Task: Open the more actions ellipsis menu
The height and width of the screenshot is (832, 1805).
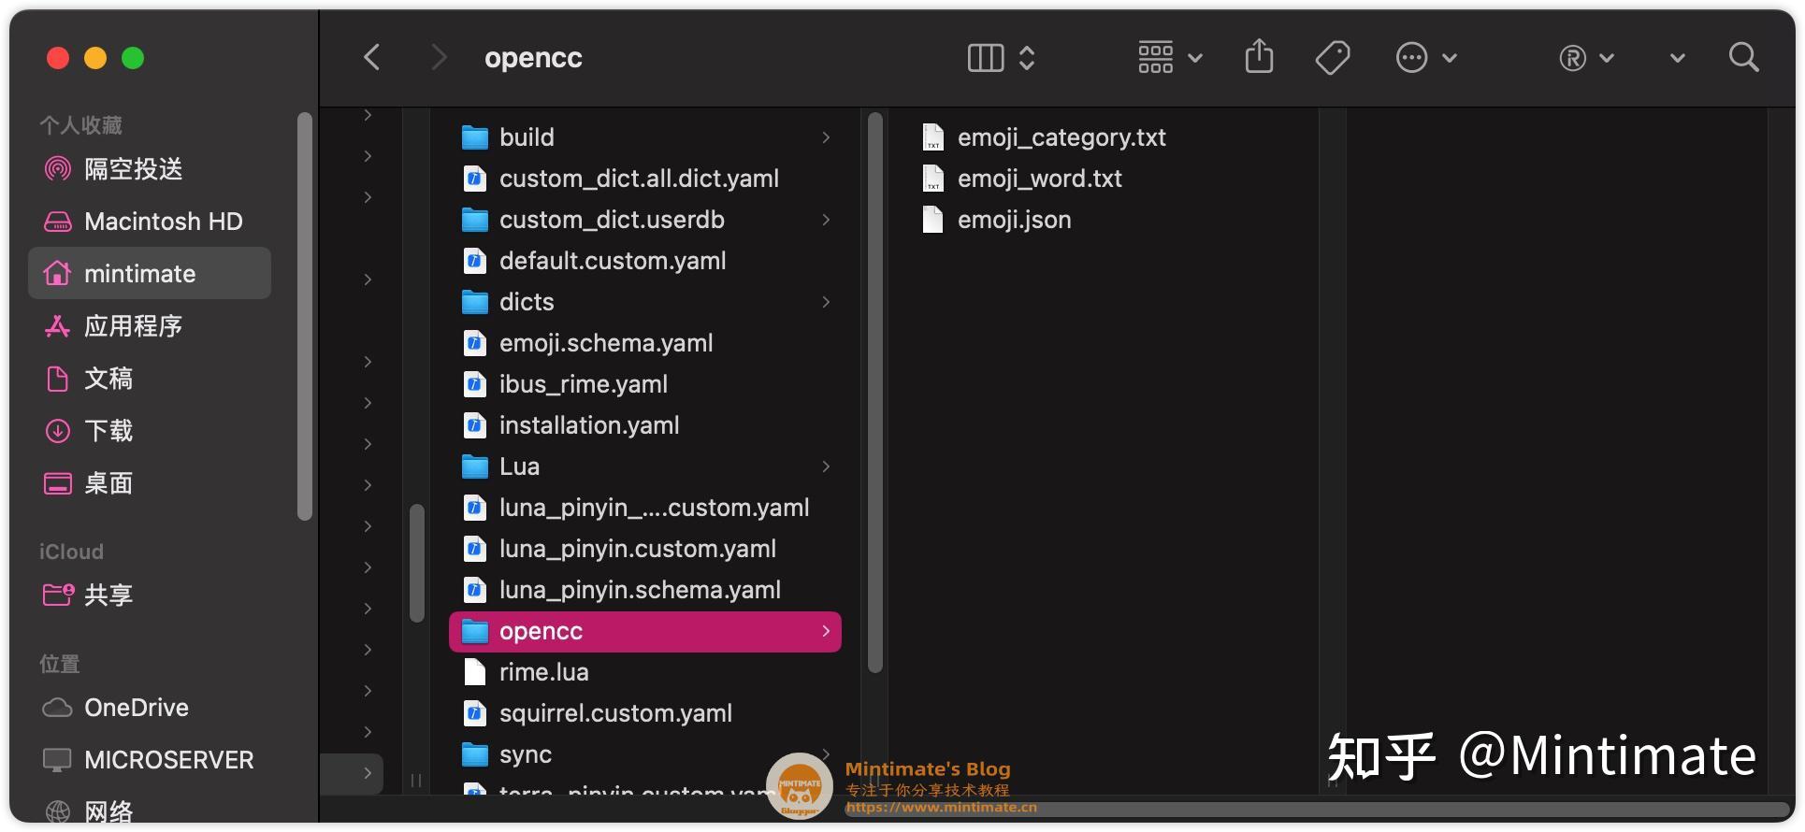Action: coord(1425,58)
